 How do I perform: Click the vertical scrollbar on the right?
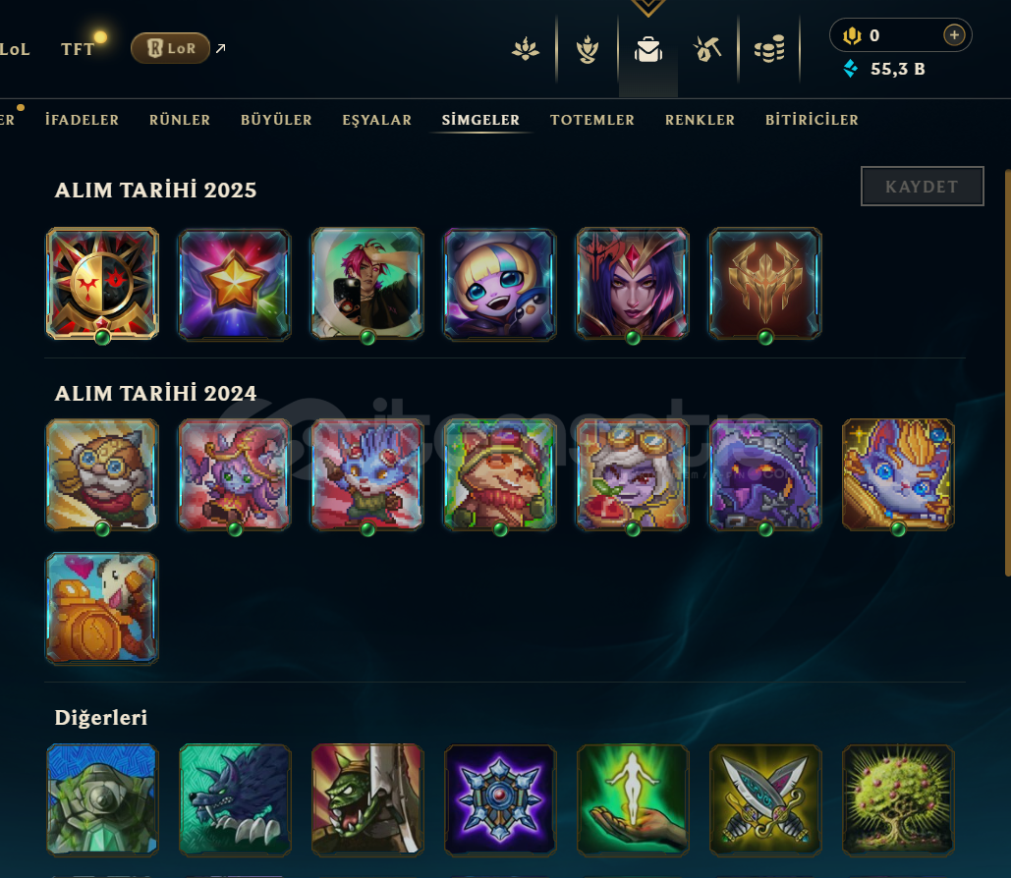(1007, 372)
